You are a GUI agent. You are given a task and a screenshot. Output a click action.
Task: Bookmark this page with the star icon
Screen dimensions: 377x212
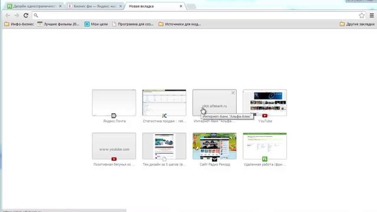pos(362,15)
